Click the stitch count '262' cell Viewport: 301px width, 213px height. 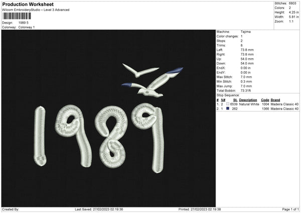click(x=235, y=109)
